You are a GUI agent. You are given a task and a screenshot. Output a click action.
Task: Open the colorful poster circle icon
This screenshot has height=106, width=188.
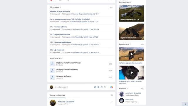(112, 87)
